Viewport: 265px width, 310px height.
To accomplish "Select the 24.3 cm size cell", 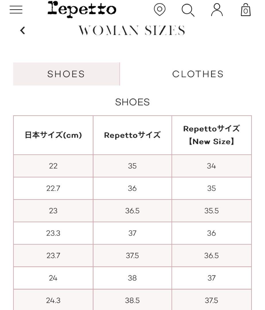I will click(53, 300).
